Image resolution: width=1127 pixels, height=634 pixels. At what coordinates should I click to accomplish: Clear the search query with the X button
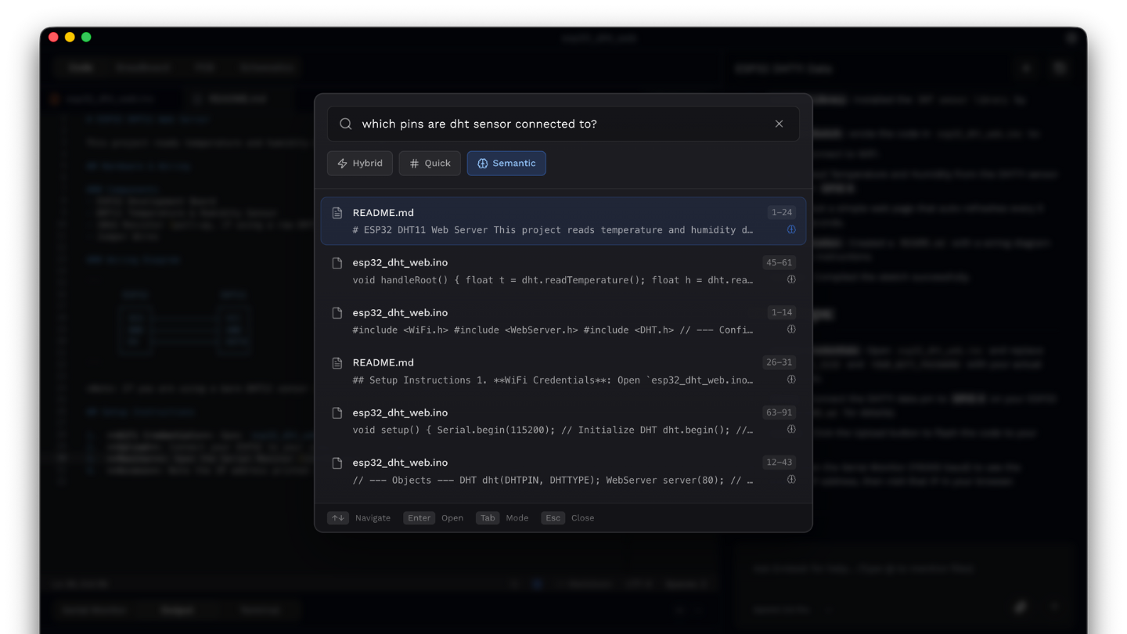tap(779, 124)
